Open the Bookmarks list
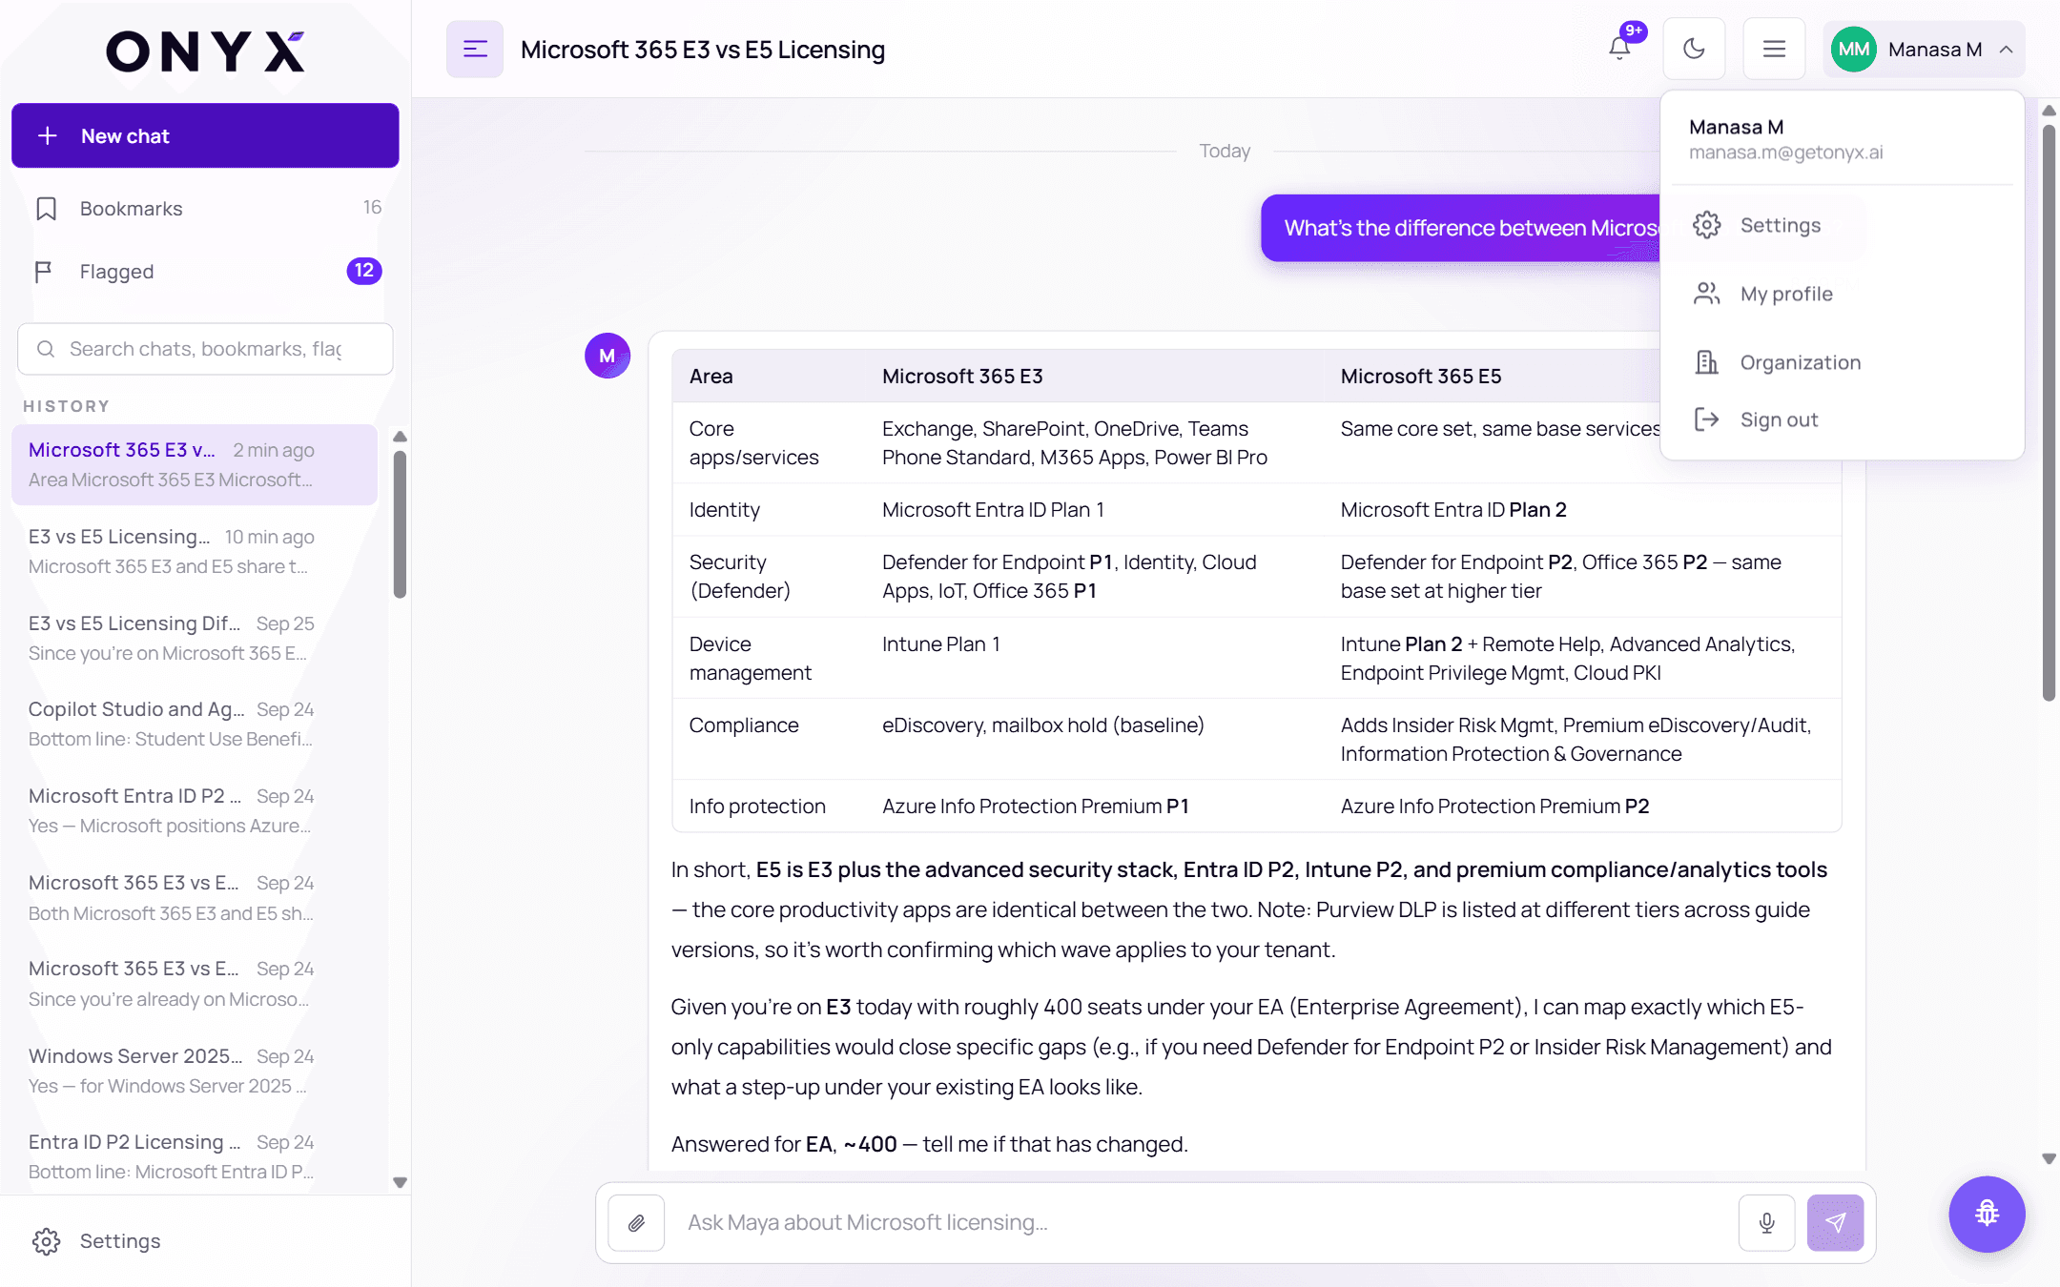 [205, 208]
